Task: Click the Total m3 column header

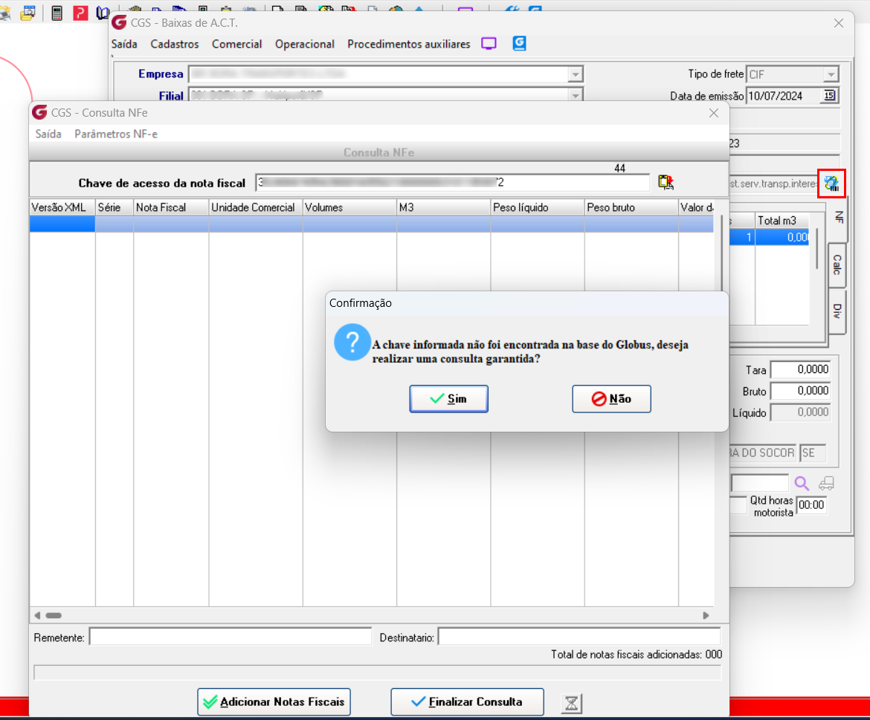Action: click(782, 221)
